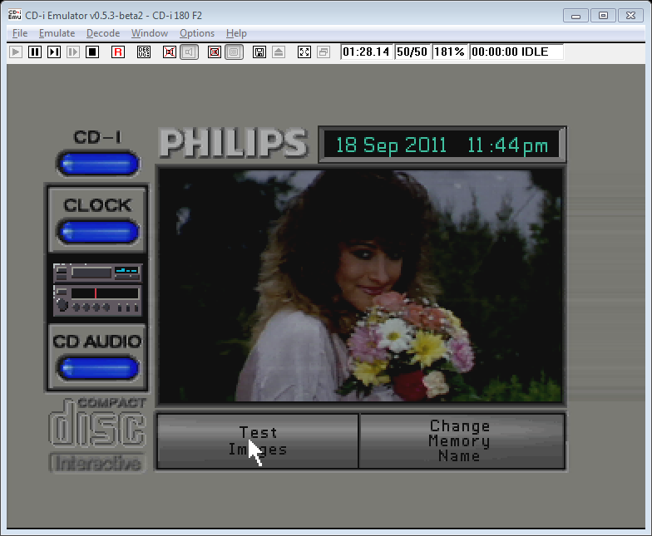Click the elapsed time 01:28.14 field
Image resolution: width=652 pixels, height=536 pixels.
(366, 52)
